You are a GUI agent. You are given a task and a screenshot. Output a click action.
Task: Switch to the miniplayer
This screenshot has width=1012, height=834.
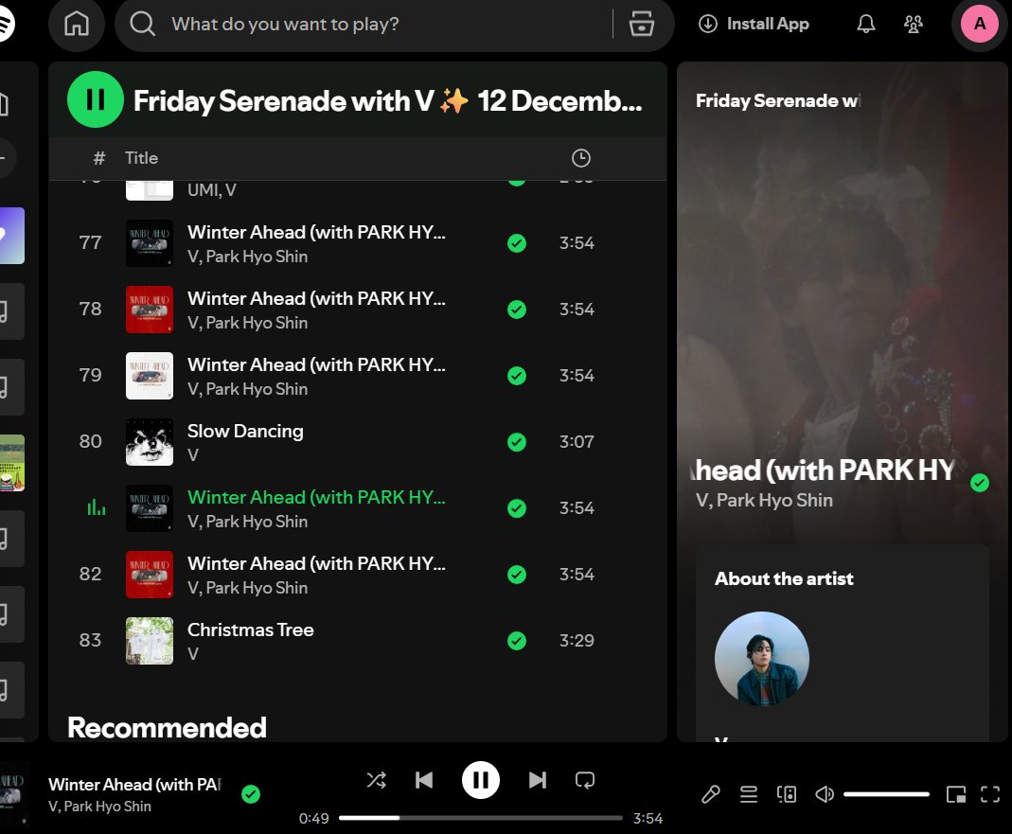(956, 794)
